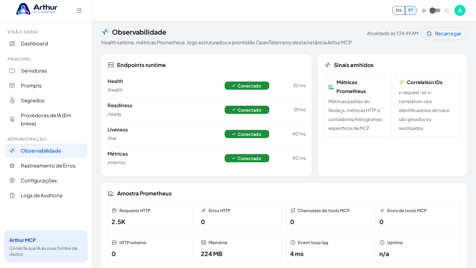Open the user avatar 'A' menu
The image size is (476, 268).
pos(460,10)
